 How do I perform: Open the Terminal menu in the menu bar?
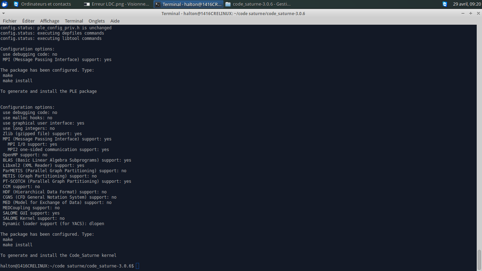pos(74,21)
